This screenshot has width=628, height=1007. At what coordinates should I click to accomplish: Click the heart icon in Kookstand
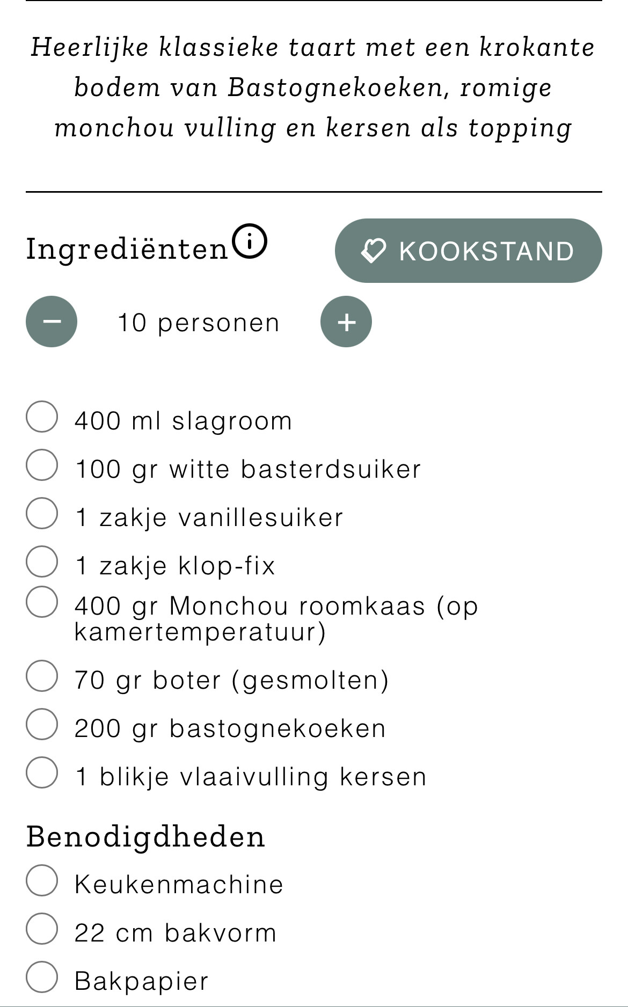click(374, 251)
